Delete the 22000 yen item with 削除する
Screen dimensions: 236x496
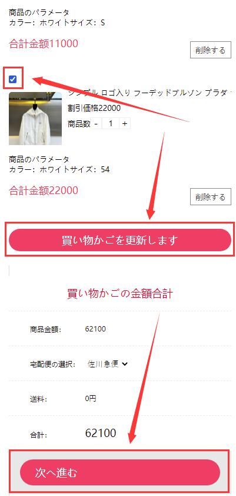pos(211,197)
